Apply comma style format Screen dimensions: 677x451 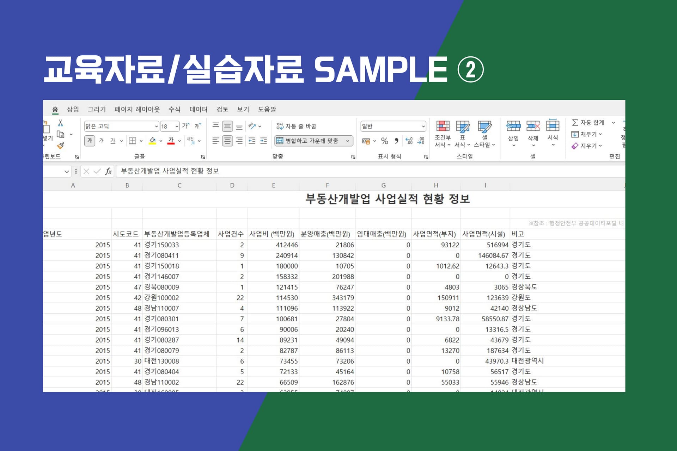pos(397,141)
